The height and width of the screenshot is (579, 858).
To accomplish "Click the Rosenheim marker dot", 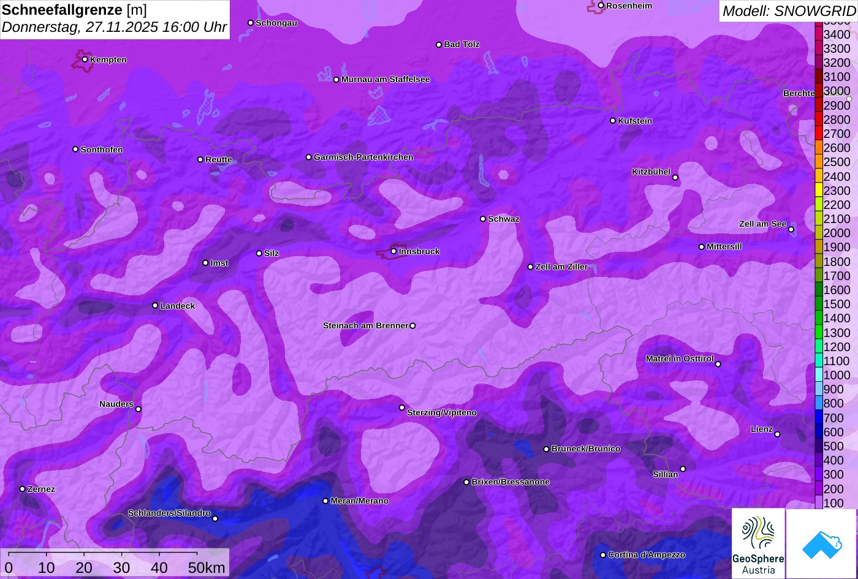I will pos(601,6).
